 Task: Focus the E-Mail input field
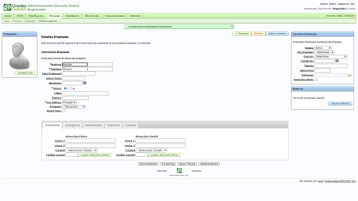(86, 93)
